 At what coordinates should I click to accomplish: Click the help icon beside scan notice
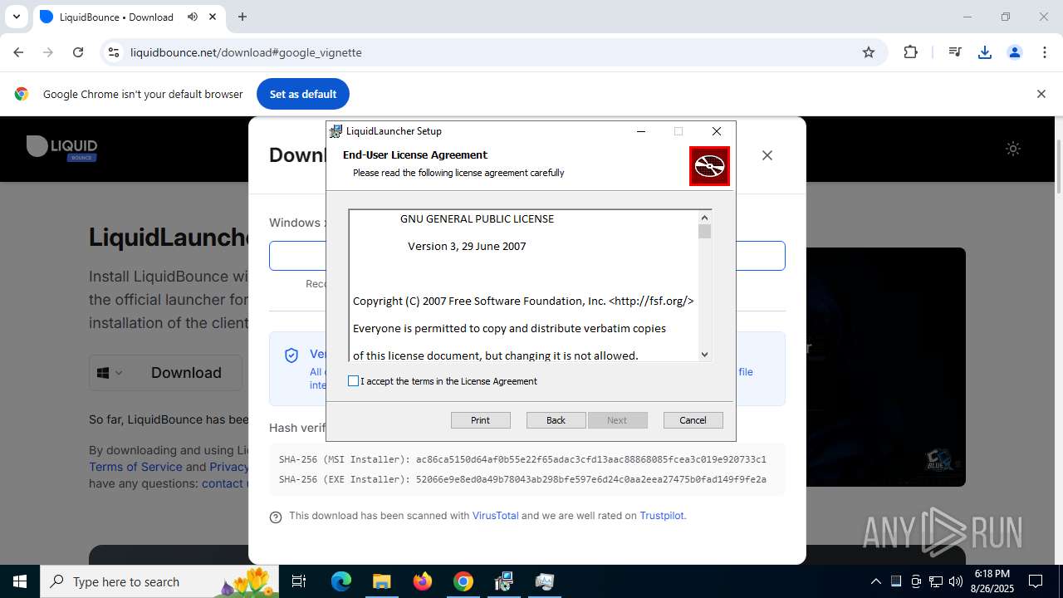(276, 517)
